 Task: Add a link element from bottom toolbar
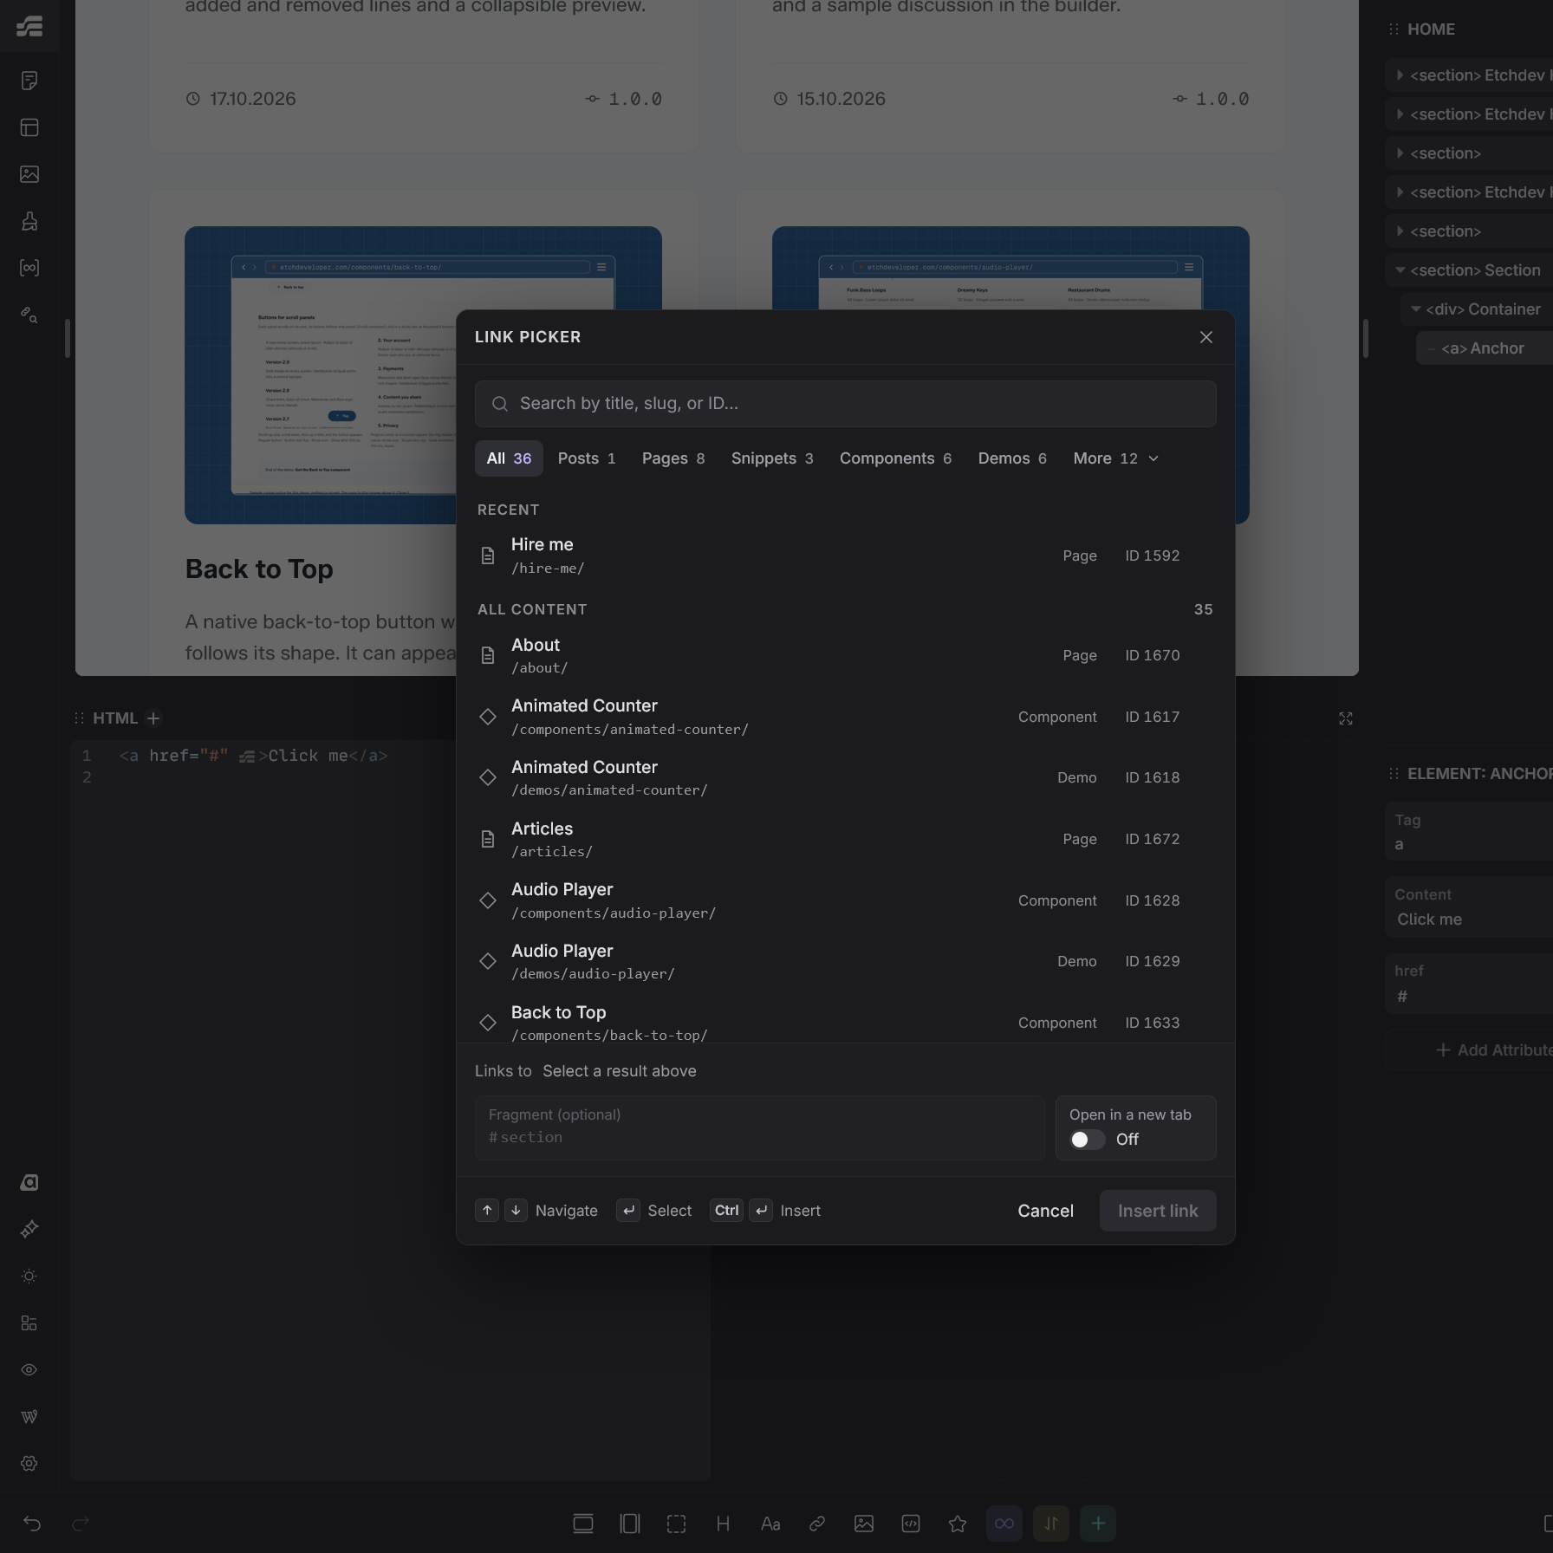817,1524
